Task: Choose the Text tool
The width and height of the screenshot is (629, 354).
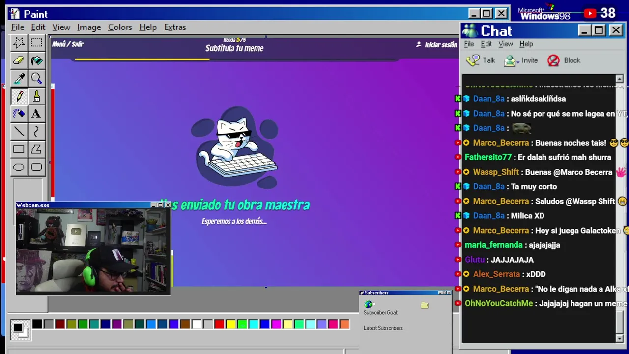Action: [36, 114]
